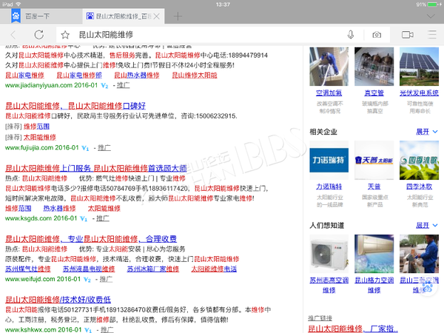Open the solar panel 光伏发电系统 thumbnail

click(x=419, y=67)
